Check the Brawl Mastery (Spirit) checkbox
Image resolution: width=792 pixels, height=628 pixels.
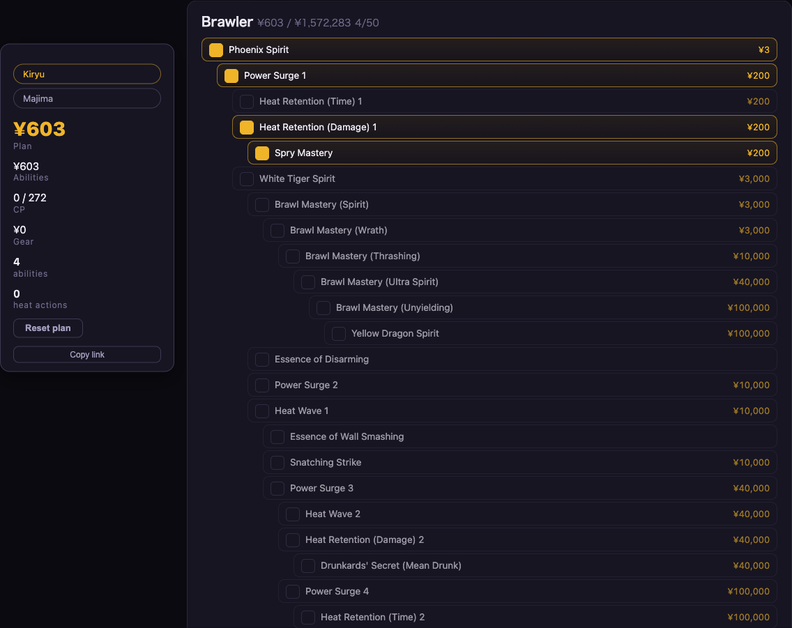click(x=262, y=204)
